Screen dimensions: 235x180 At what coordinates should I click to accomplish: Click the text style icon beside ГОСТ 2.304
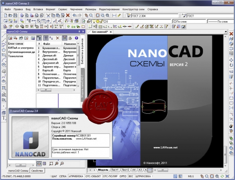click(128, 15)
